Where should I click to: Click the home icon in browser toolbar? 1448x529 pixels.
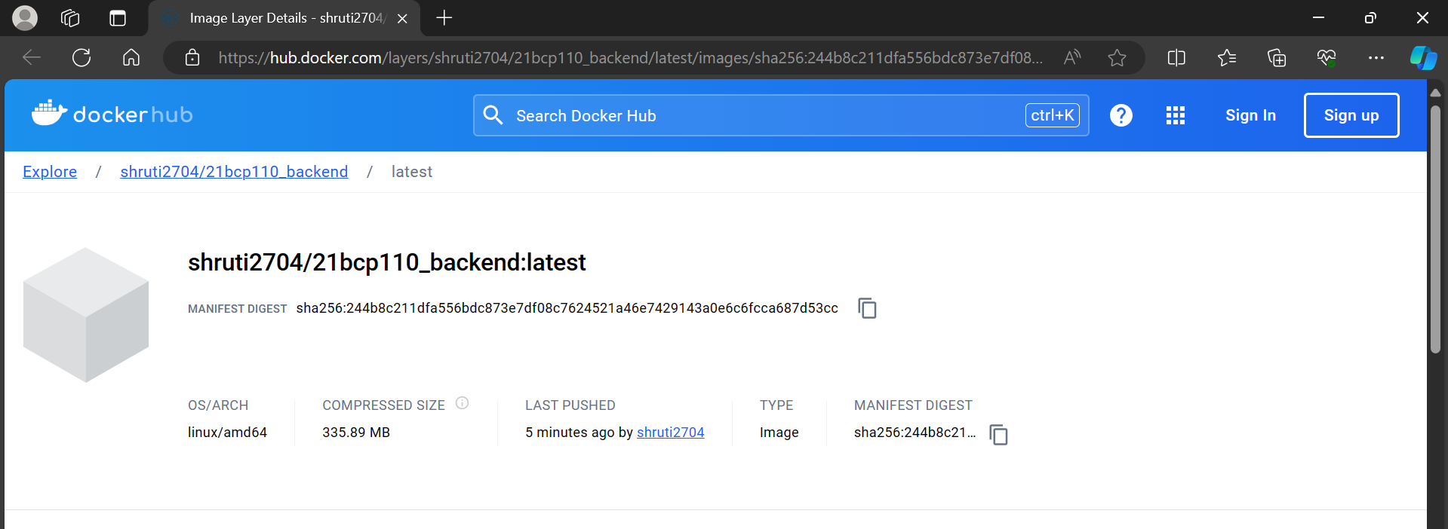131,57
